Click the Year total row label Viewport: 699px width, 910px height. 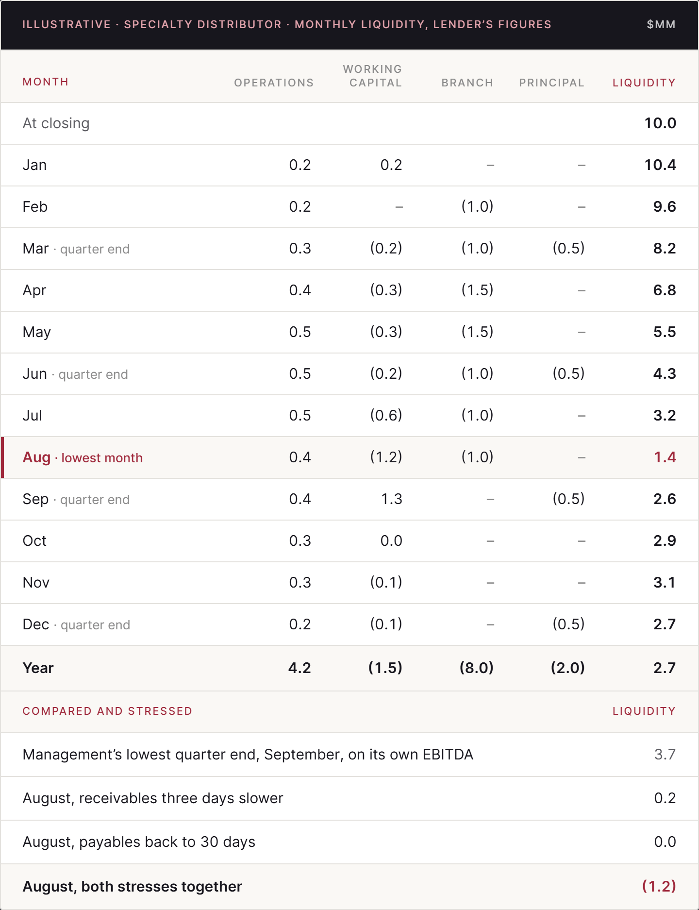coord(38,668)
